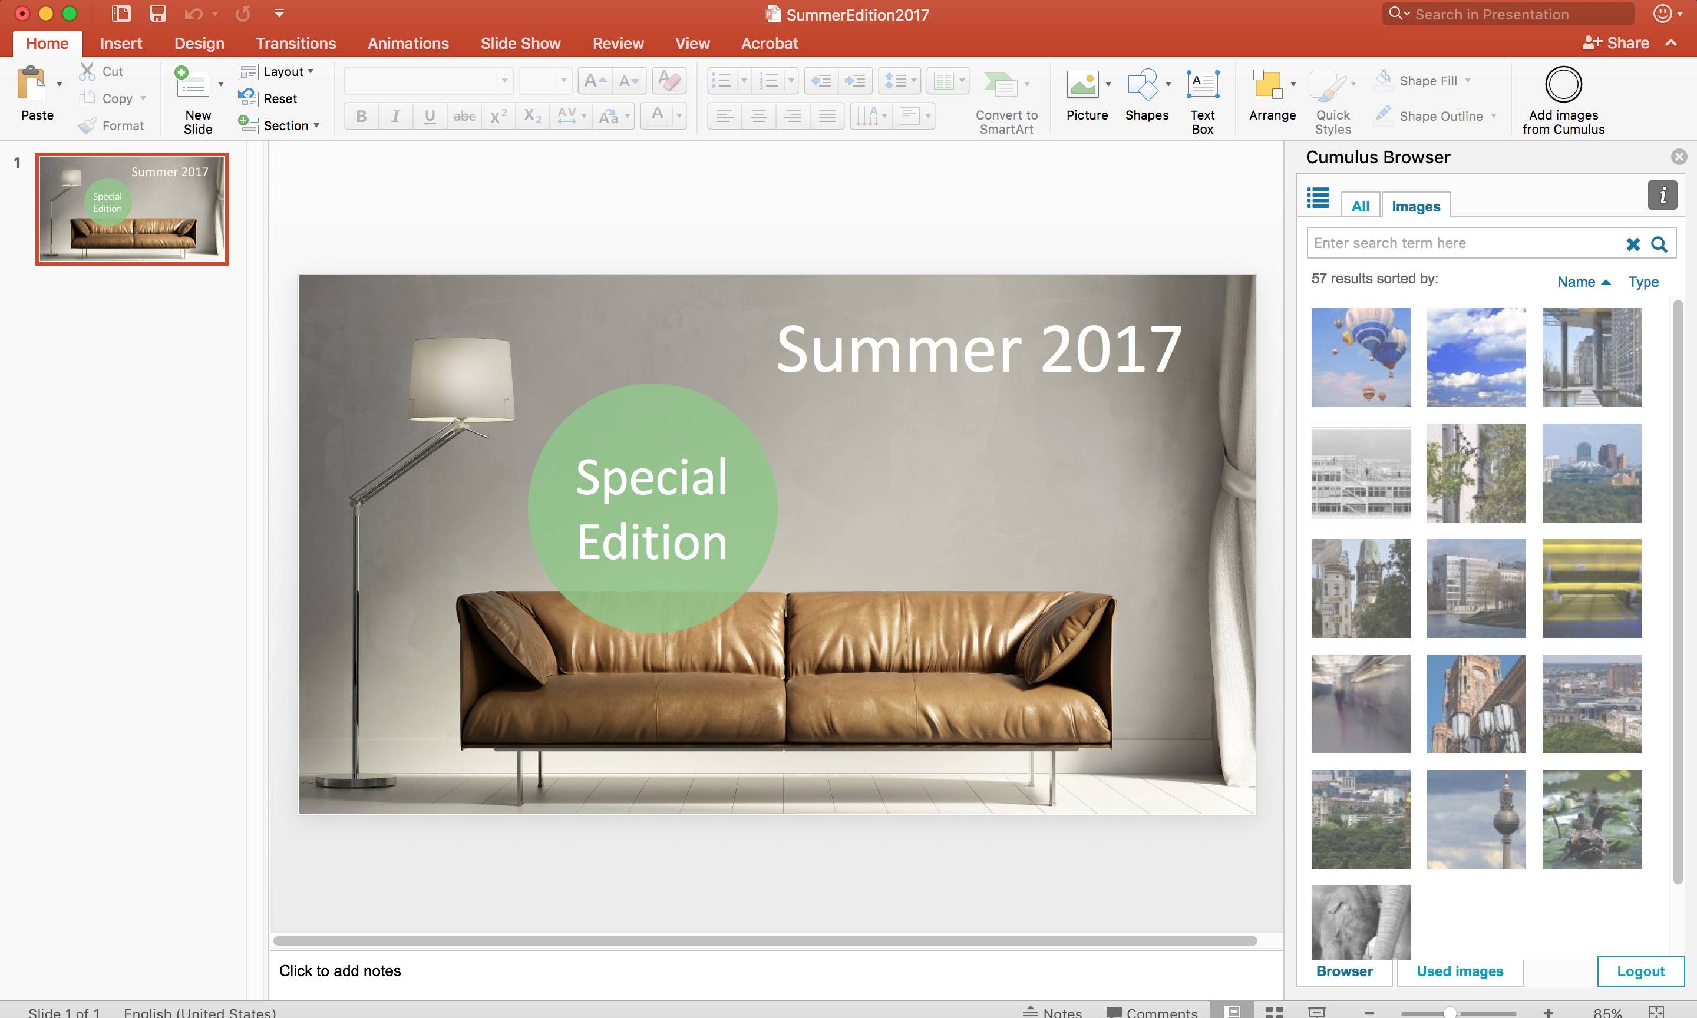This screenshot has width=1697, height=1018.
Task: Toggle Italic text style
Action: pyautogui.click(x=395, y=117)
